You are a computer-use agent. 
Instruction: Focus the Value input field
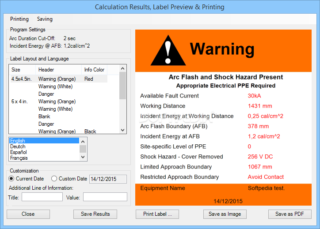105,197
